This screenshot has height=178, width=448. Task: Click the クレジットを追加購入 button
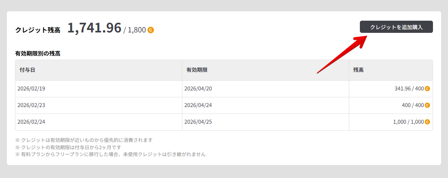[x=396, y=27]
